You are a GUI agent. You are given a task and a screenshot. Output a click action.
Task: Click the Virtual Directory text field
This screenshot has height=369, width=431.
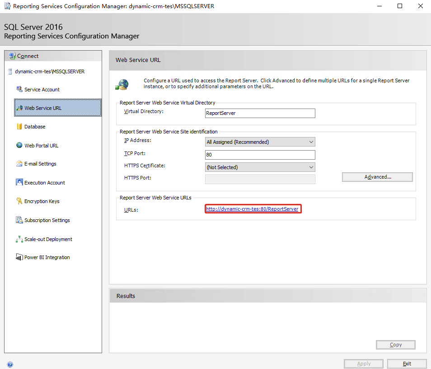(260, 113)
